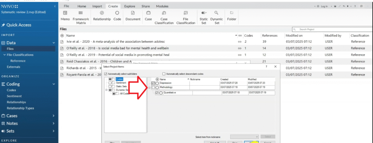
Task: Open help question mark in title bar
Action: coord(355,6)
